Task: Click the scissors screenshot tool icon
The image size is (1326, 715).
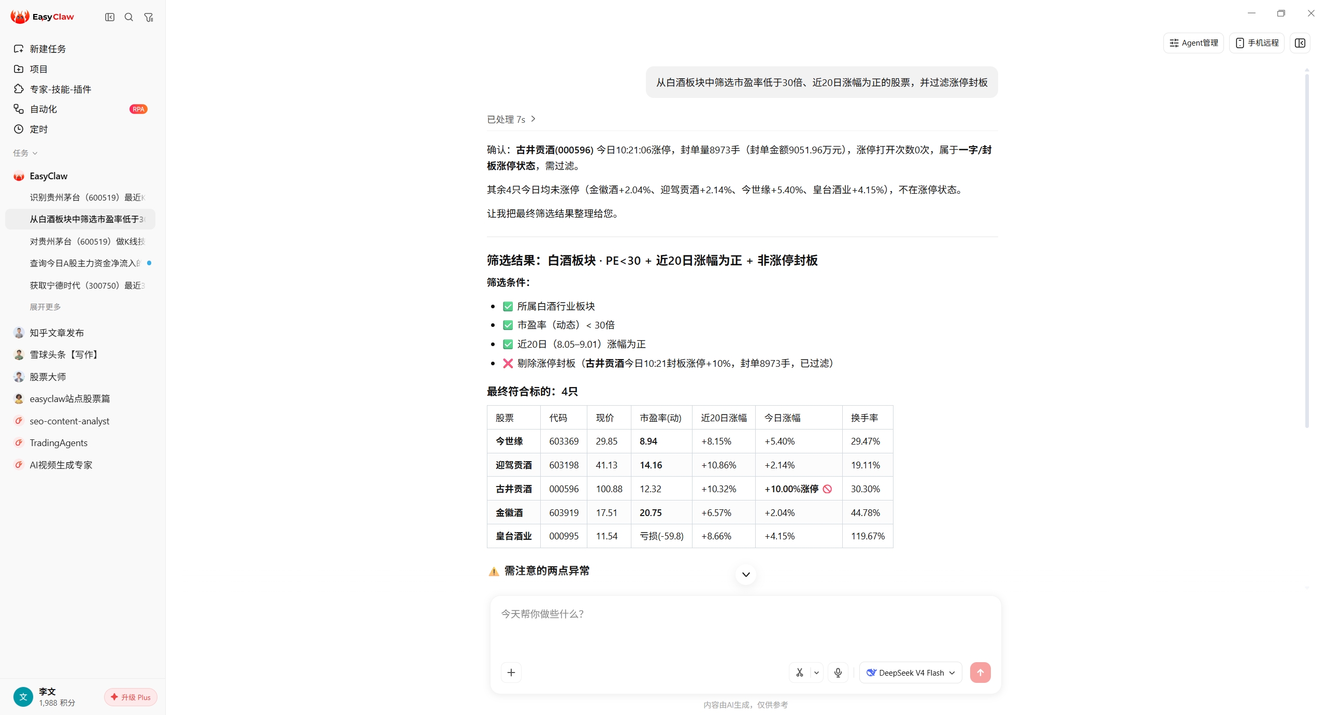Action: pyautogui.click(x=800, y=673)
